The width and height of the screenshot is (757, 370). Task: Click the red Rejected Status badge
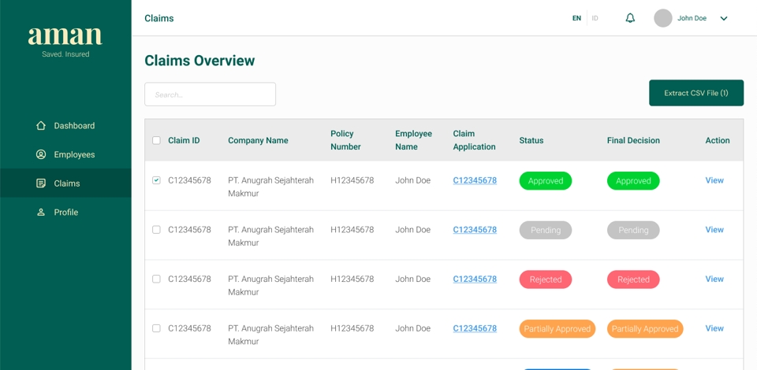(x=546, y=279)
